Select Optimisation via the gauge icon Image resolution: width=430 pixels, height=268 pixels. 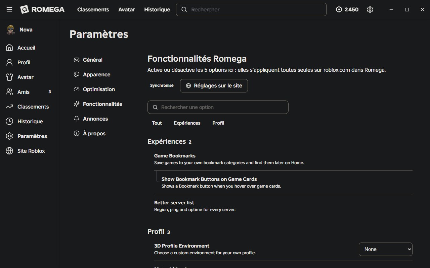(77, 89)
